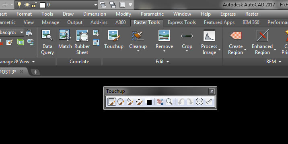Click the single-frame square icon in quick access toolbar
This screenshot has width=288, height=144.
122,5
